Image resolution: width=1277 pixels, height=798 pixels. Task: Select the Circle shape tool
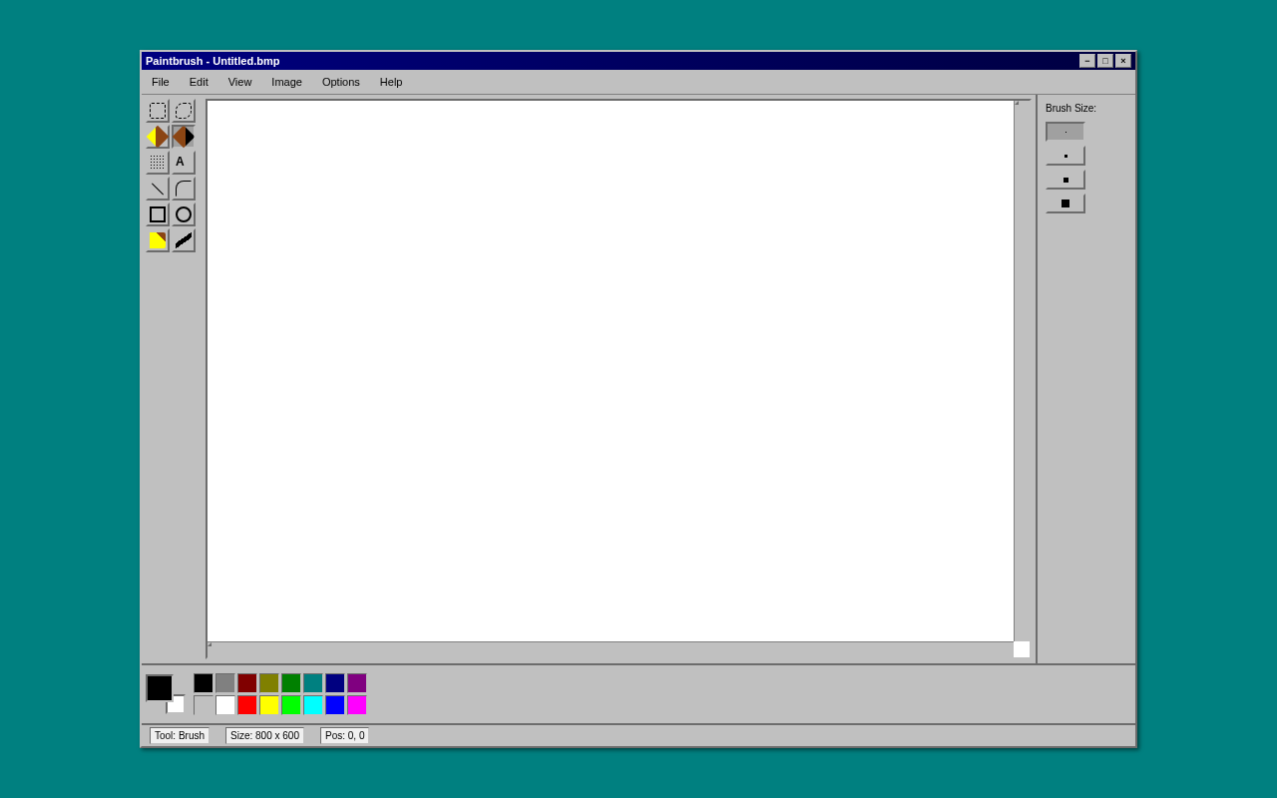pyautogui.click(x=183, y=213)
